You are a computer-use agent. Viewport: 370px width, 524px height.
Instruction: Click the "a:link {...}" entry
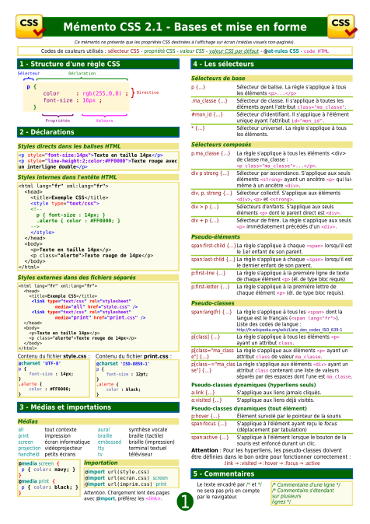click(x=203, y=393)
